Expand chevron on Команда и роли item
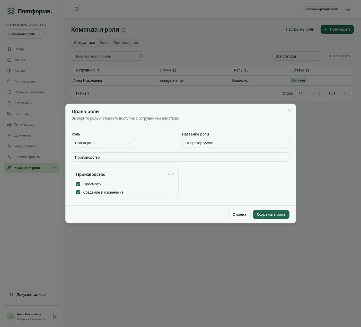 tap(54, 168)
